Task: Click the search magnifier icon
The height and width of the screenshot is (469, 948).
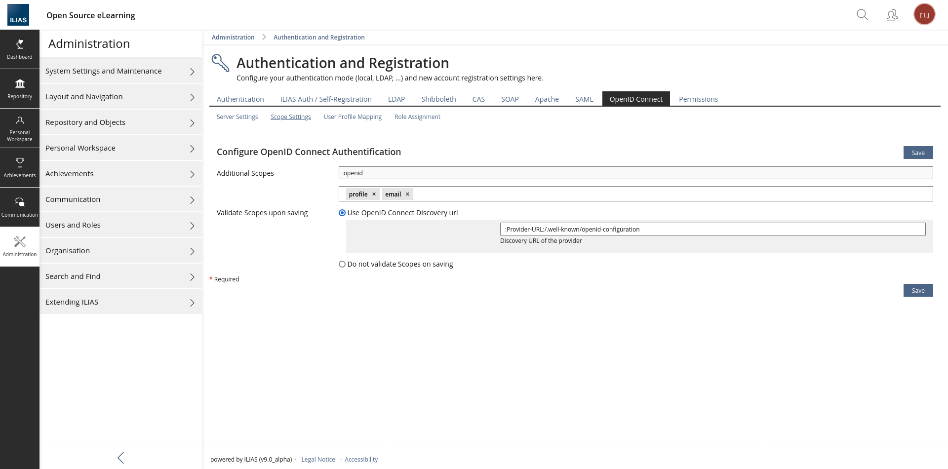Action: click(862, 15)
